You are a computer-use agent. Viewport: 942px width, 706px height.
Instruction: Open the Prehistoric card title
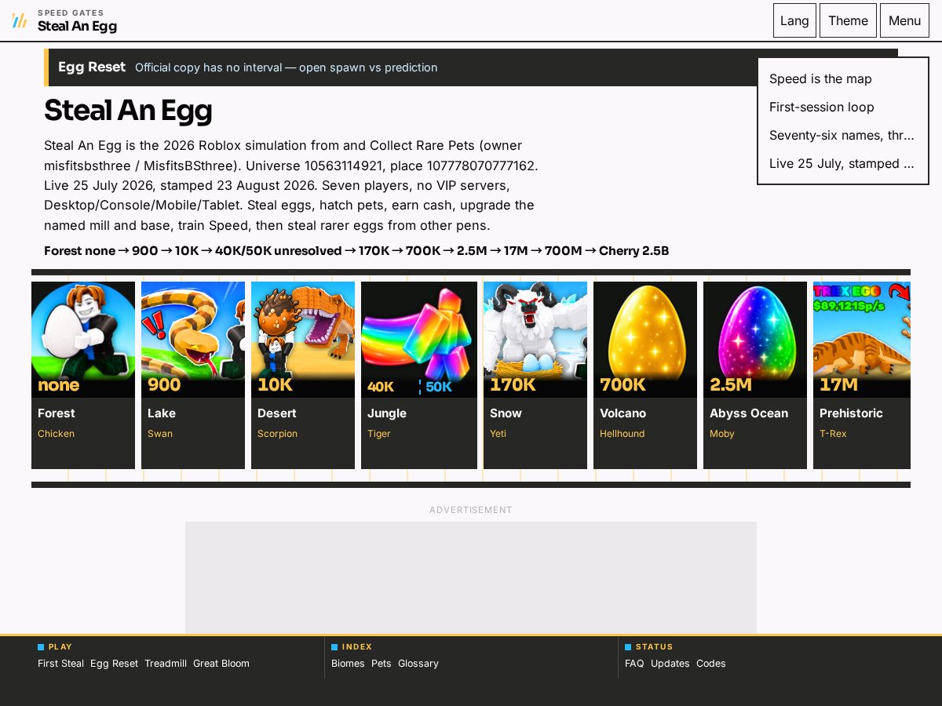(x=851, y=413)
